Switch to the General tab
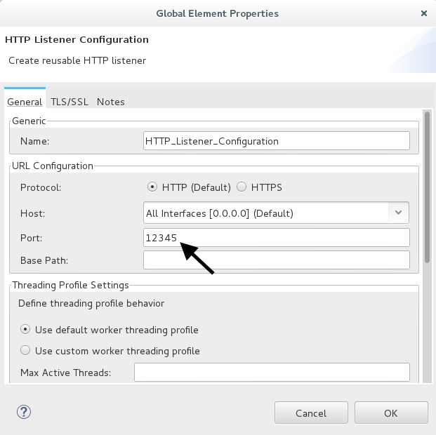The image size is (436, 435). click(x=25, y=102)
